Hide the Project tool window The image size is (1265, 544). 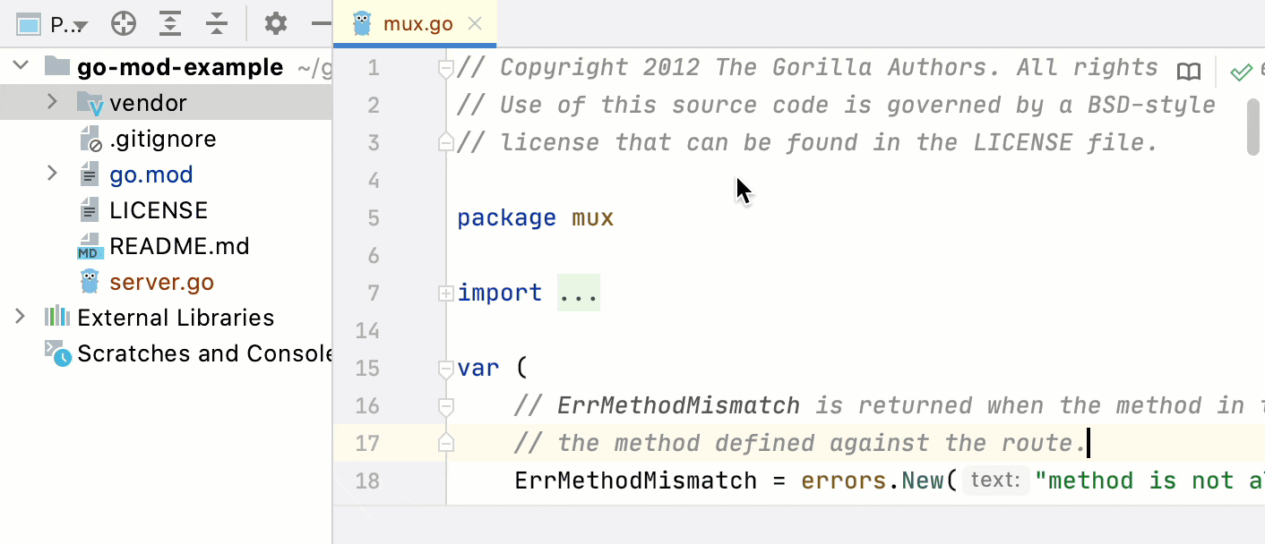321,24
